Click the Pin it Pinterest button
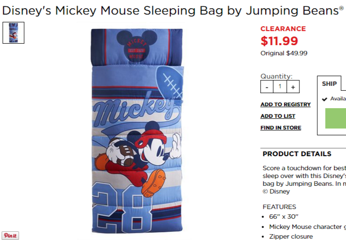 [10, 235]
